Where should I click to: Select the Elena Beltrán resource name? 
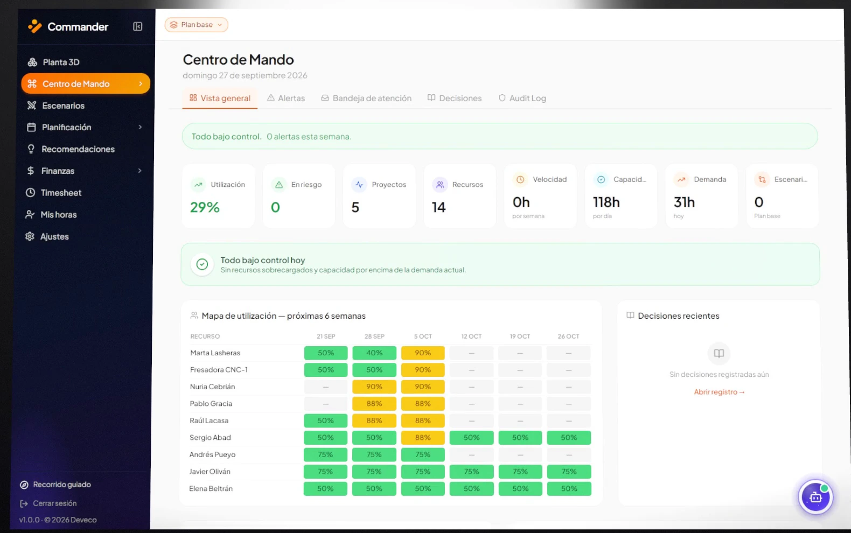point(211,488)
